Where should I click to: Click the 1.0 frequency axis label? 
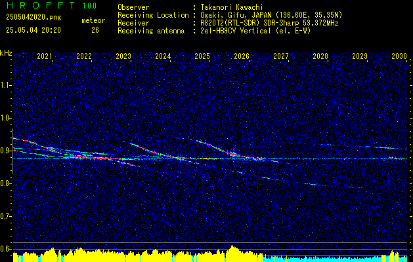(x=5, y=118)
